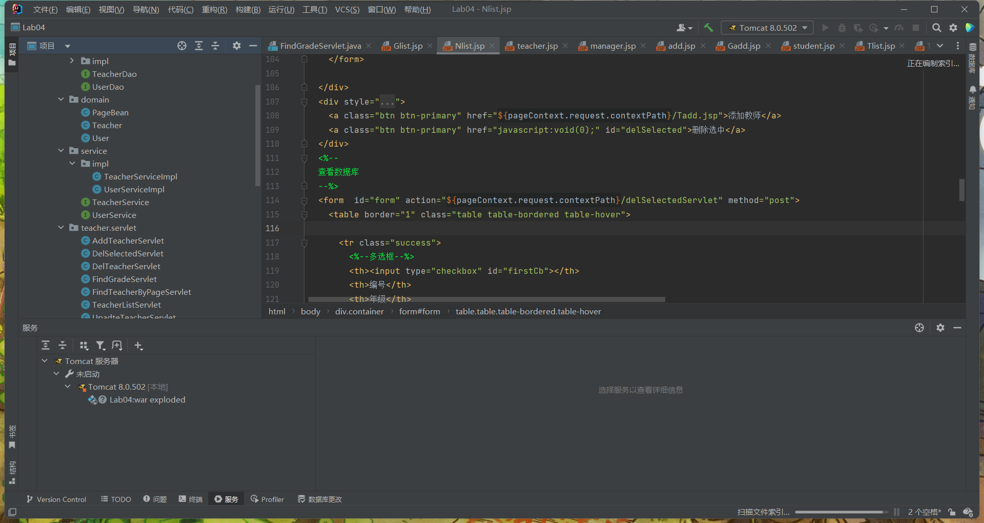
Task: Click the Filter icon in Services toolbar
Action: [100, 346]
